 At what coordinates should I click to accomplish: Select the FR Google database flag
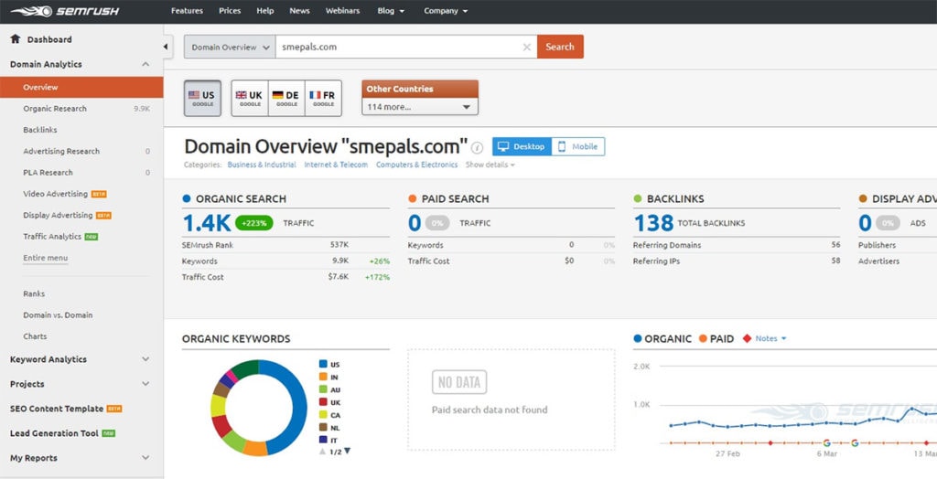[323, 98]
